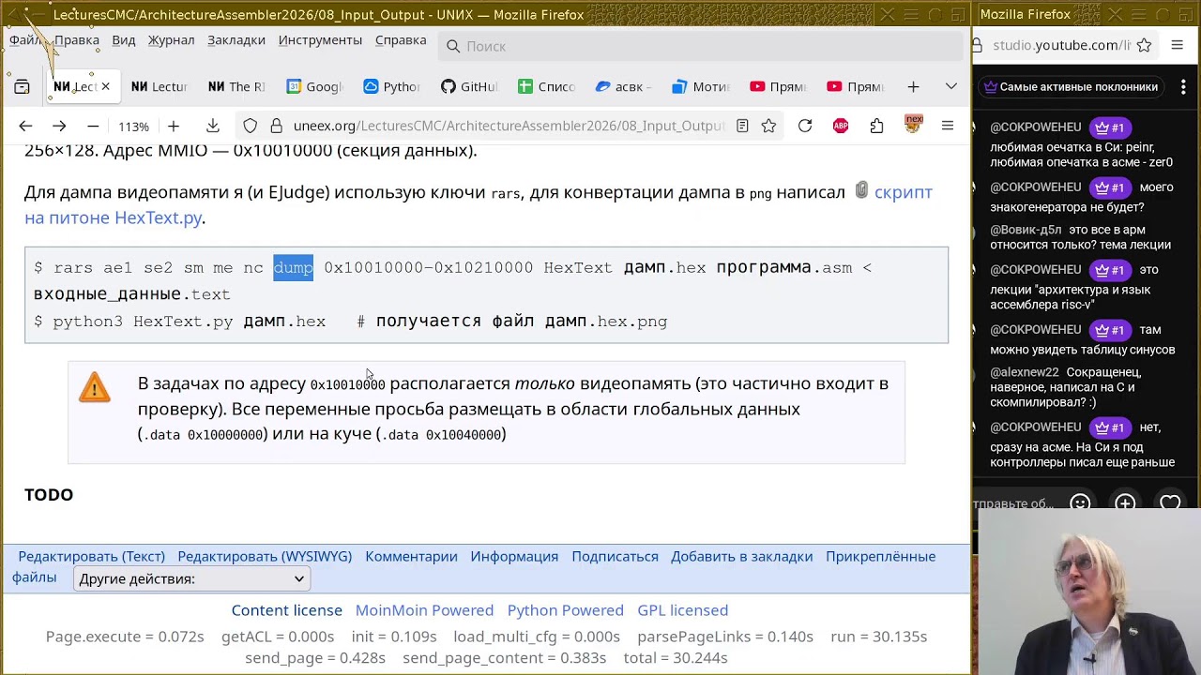
Task: Open the Python Powered link
Action: [565, 610]
